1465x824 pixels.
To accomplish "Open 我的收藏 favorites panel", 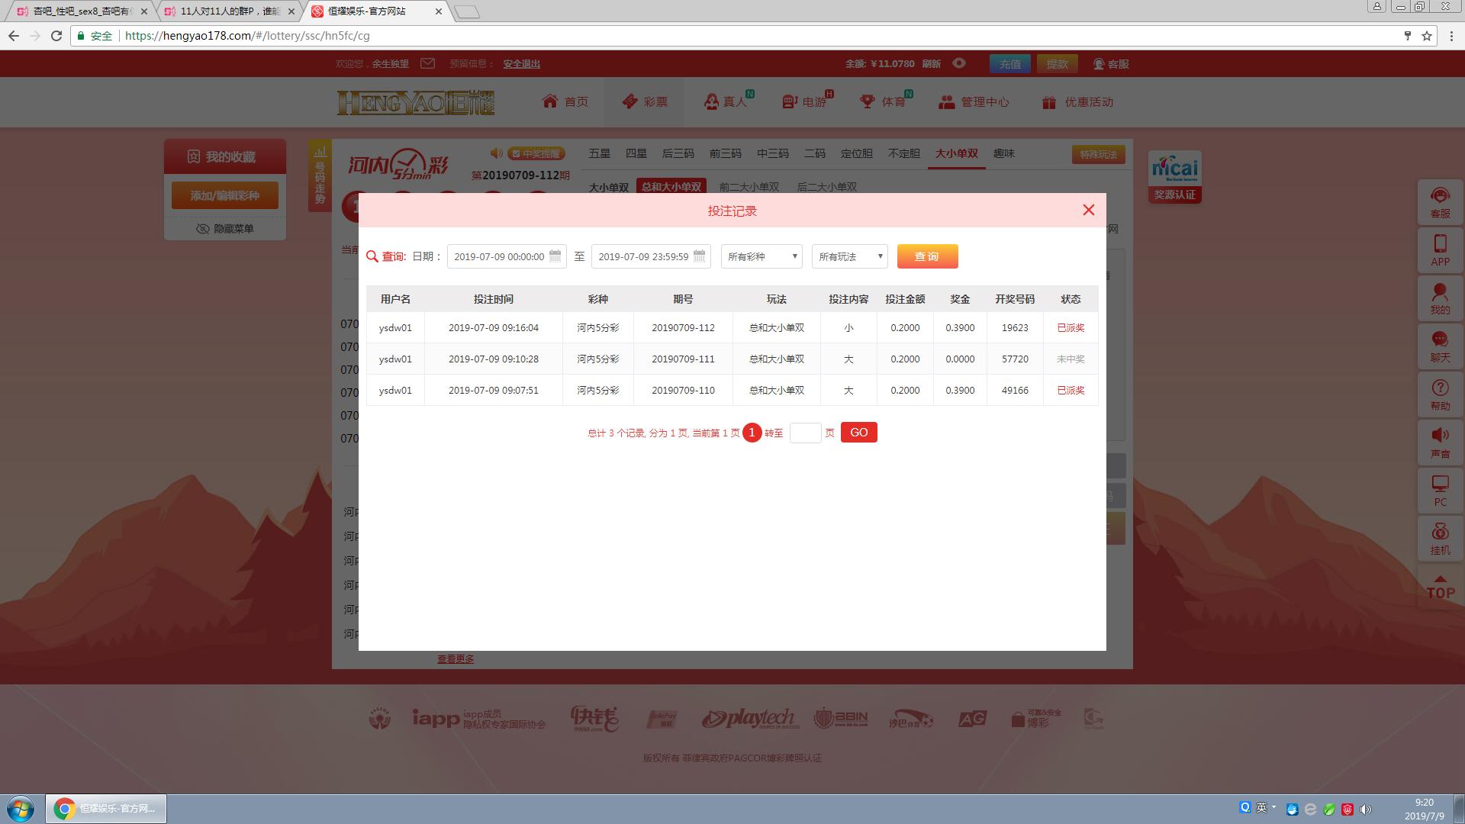I will 225,156.
